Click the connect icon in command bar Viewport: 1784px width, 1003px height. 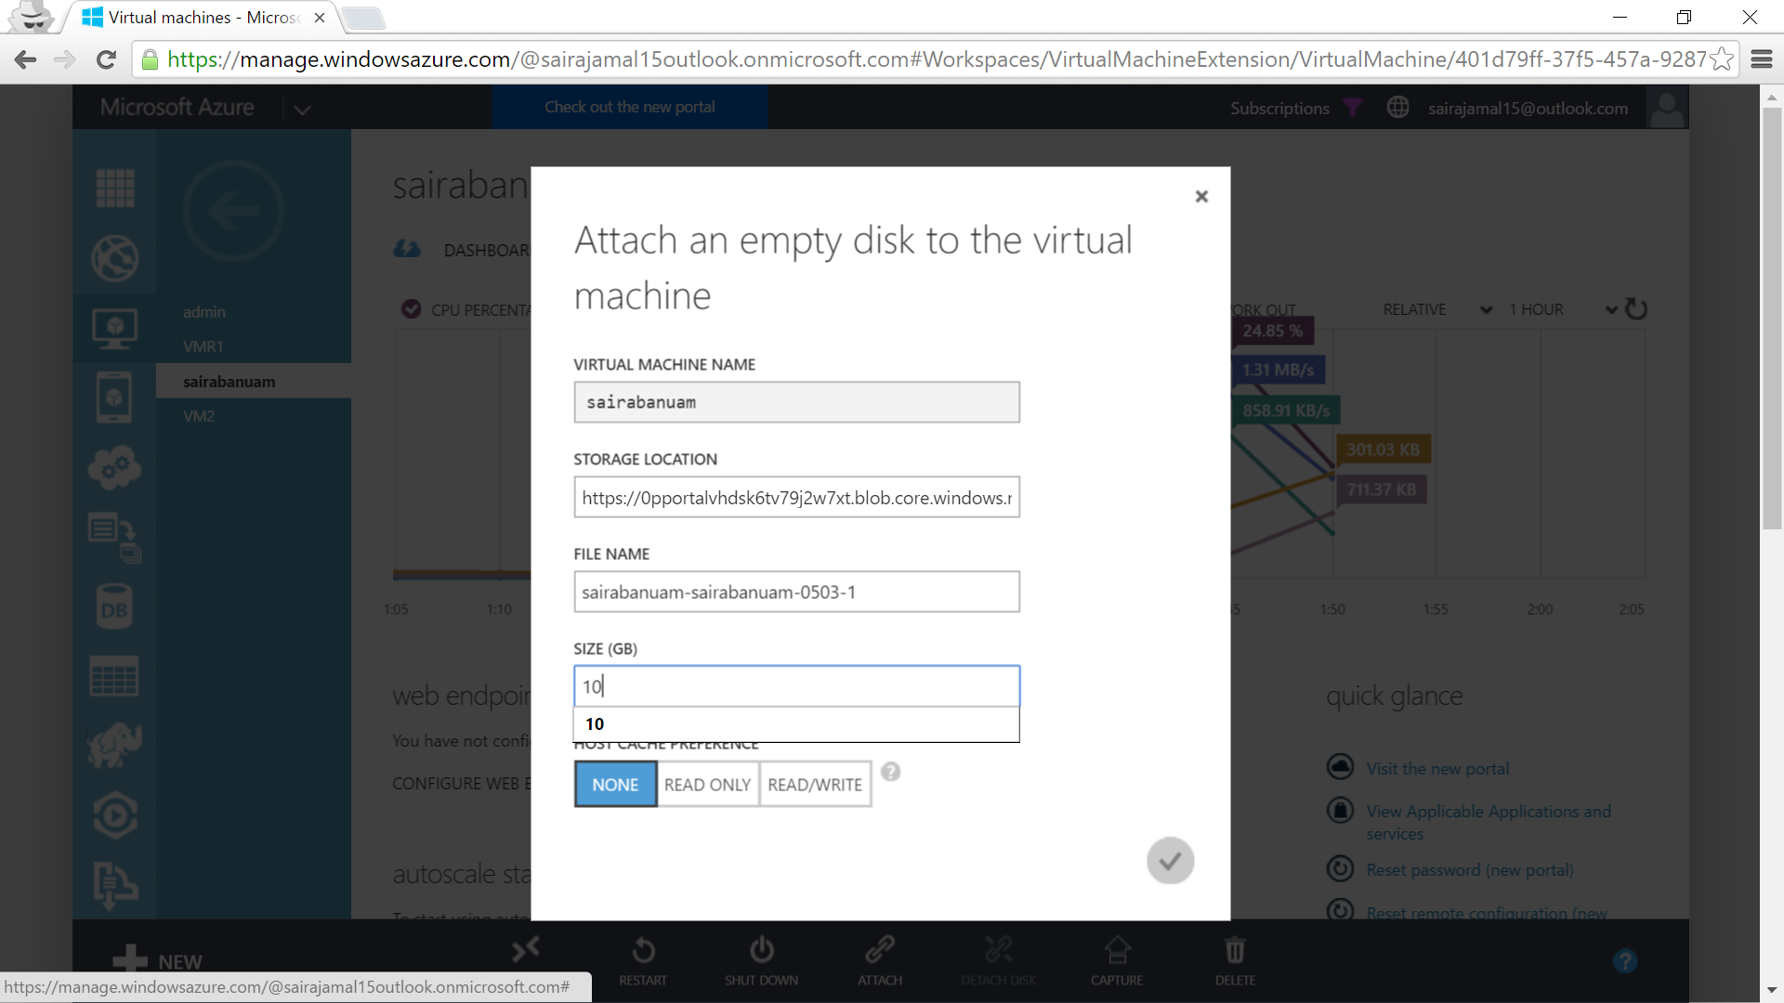click(525, 950)
